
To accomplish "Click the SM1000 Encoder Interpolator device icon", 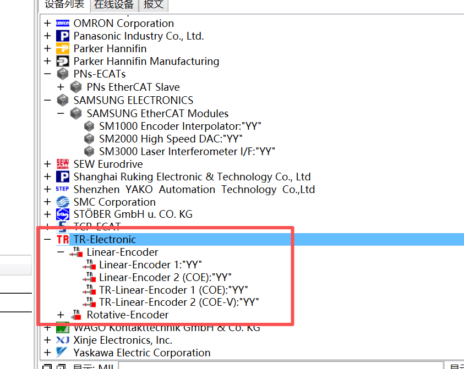I will tap(89, 126).
